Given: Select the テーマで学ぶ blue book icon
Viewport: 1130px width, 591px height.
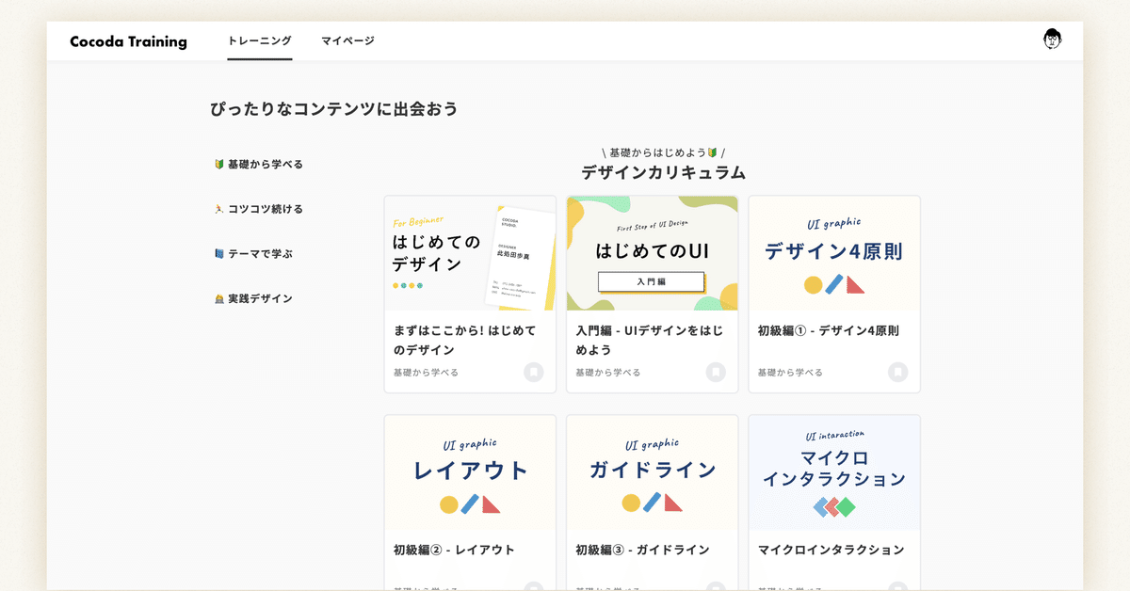Looking at the screenshot, I should point(217,253).
